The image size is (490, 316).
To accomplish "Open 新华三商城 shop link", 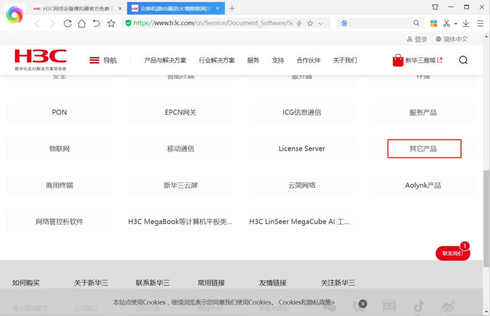I will point(417,60).
